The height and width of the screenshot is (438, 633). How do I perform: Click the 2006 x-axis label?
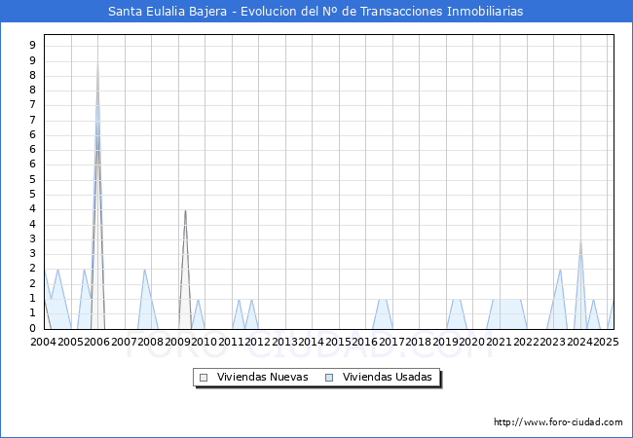(96, 342)
